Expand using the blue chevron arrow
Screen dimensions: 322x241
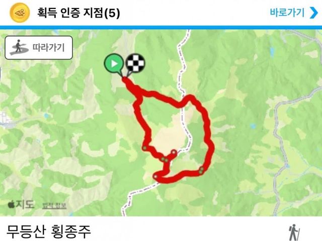313,13
